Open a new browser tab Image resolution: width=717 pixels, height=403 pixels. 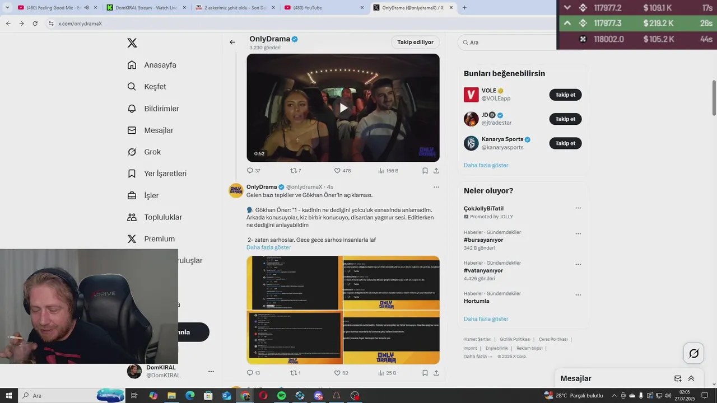(464, 8)
